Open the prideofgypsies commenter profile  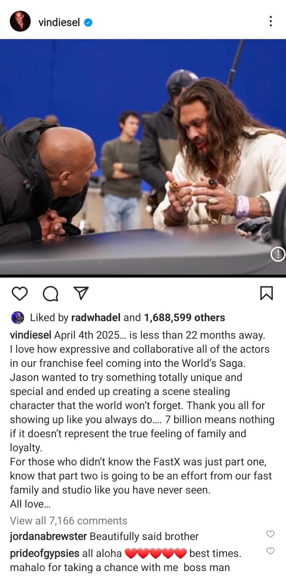[45, 553]
